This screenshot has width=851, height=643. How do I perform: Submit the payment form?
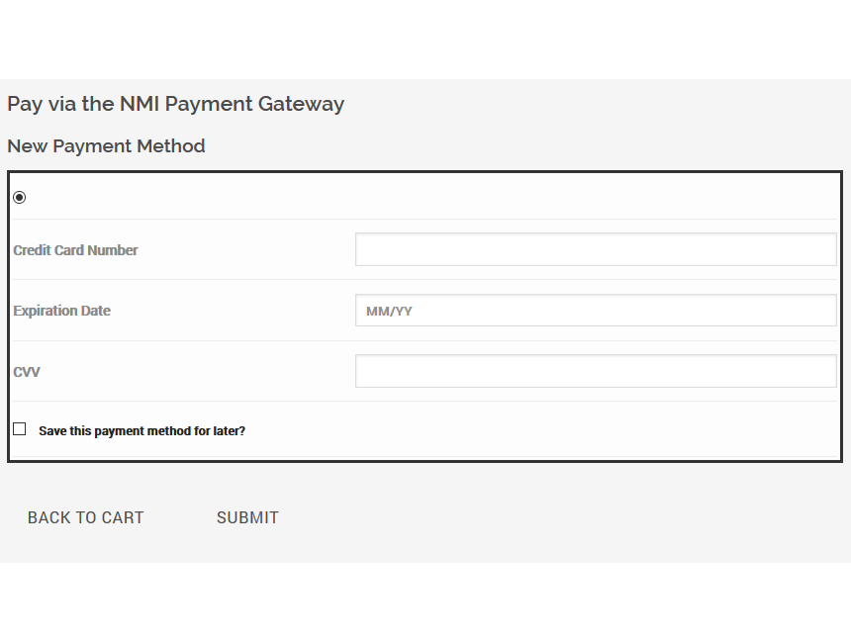[x=247, y=517]
